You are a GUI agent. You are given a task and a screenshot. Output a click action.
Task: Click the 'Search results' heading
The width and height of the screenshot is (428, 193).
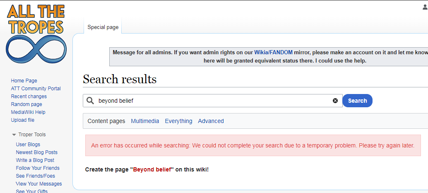120,80
